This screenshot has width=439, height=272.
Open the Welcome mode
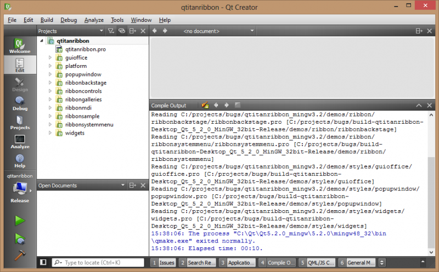click(x=19, y=46)
